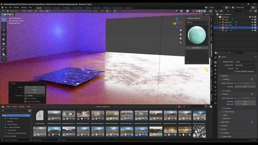Open the asset browser Catalog menu
258x145 pixels.
(21, 107)
